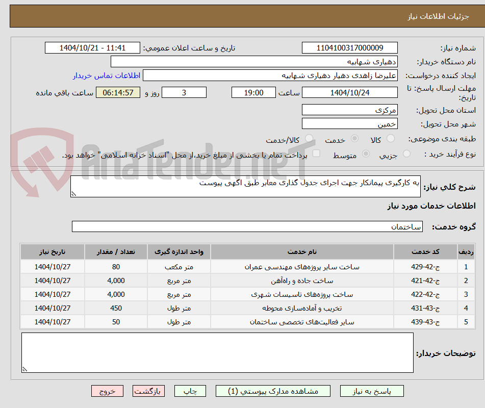485x408 pixels.
Task: Click the جزئیات اطلاعات نیاز page title
Action: (438, 16)
